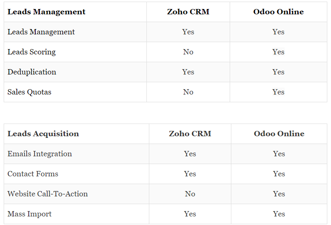This screenshot has width=331, height=225.
Task: Click the Sales Quotas row label
Action: 30,92
